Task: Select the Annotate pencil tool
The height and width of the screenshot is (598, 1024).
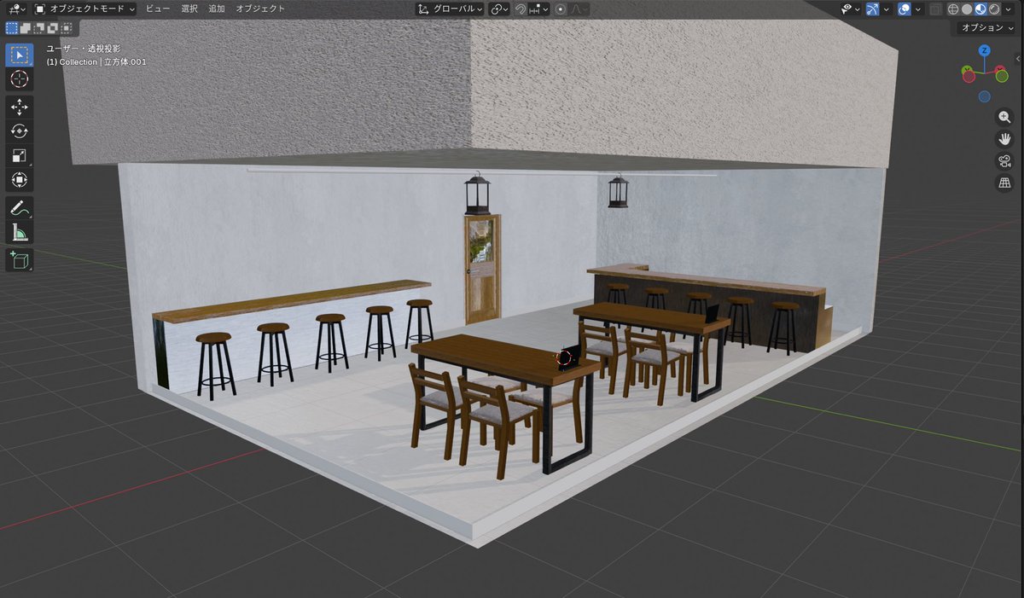Action: (x=19, y=208)
